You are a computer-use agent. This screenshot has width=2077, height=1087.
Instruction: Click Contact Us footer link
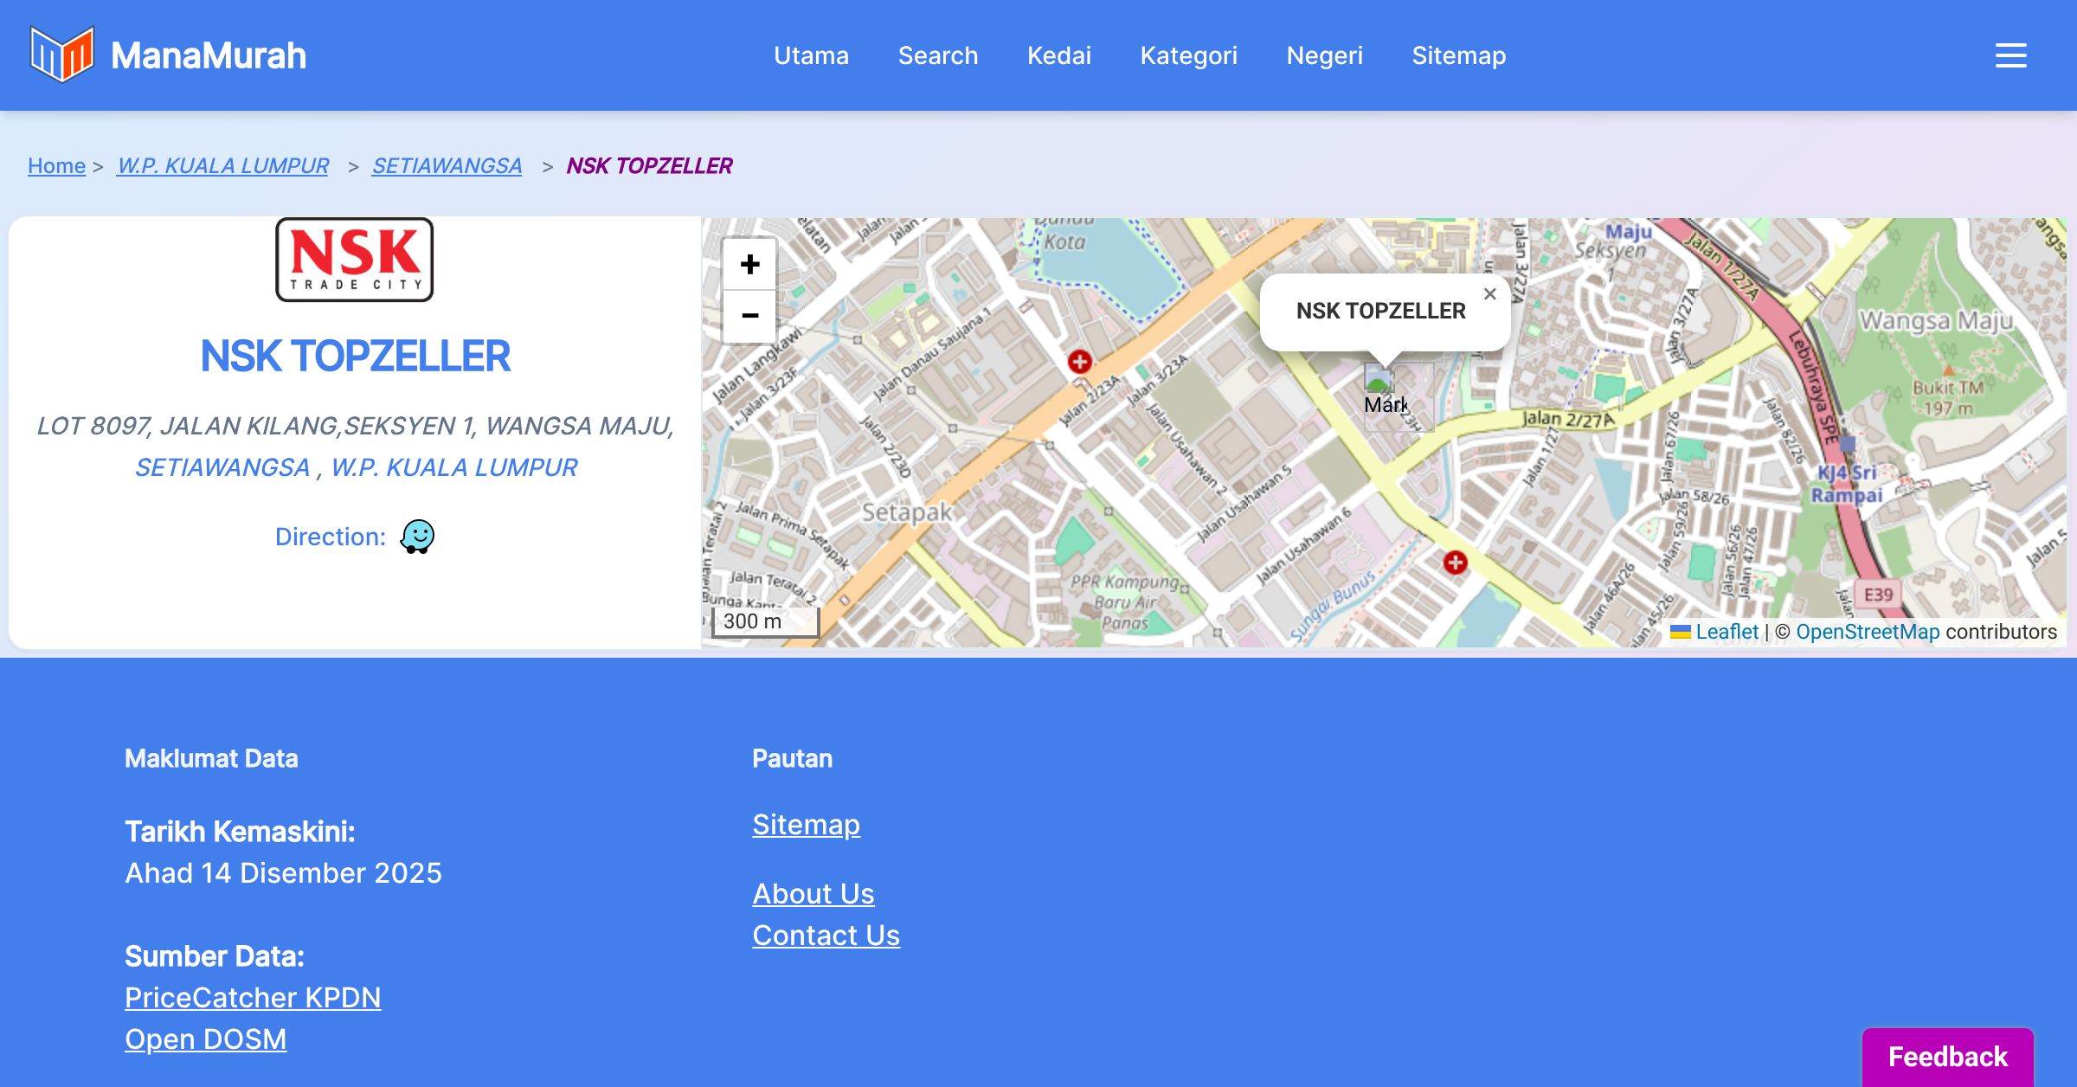pos(826,935)
